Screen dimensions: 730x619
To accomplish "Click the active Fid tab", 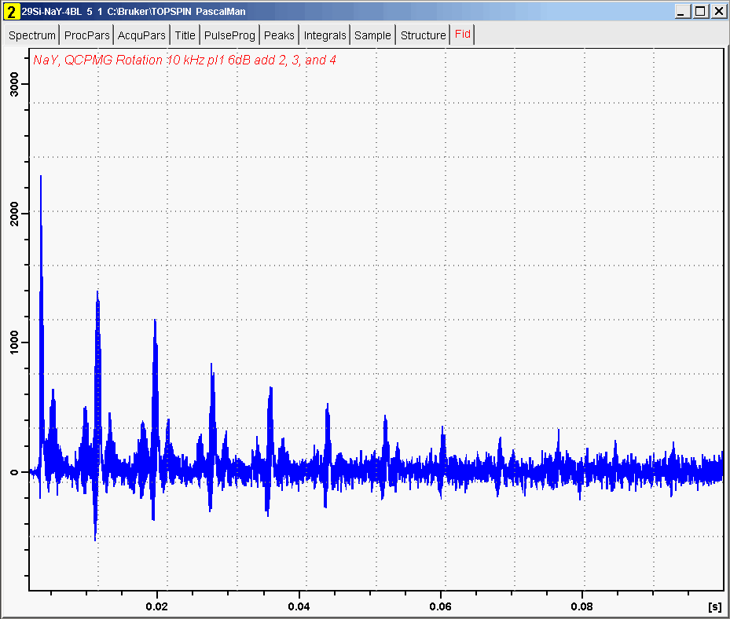I will click(x=463, y=35).
